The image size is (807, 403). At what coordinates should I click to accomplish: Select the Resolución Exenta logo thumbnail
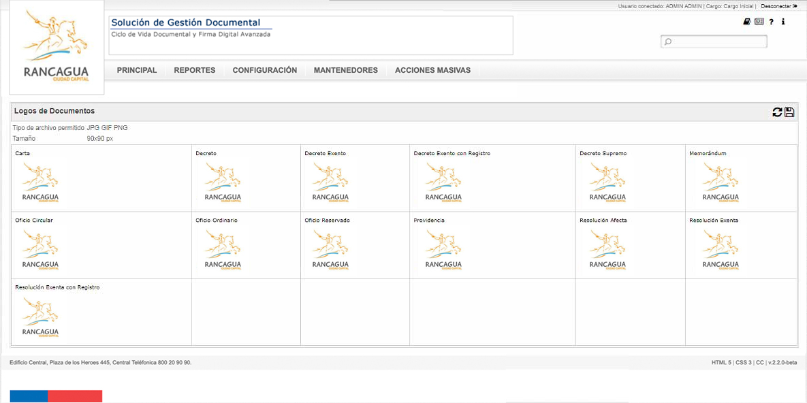coord(721,250)
